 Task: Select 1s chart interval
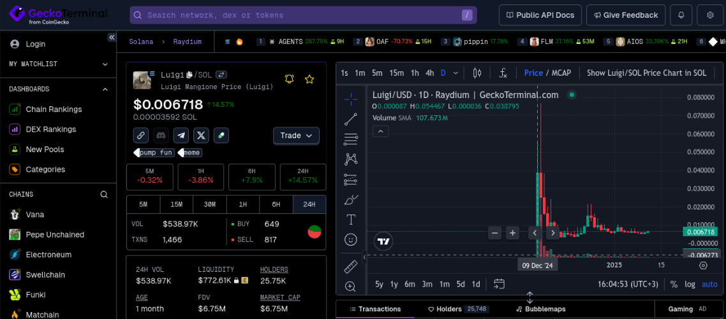(344, 73)
